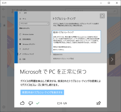The height and width of the screenshot is (112, 121).
Task: Click the thumbs down dislike icon
Action: point(31,103)
